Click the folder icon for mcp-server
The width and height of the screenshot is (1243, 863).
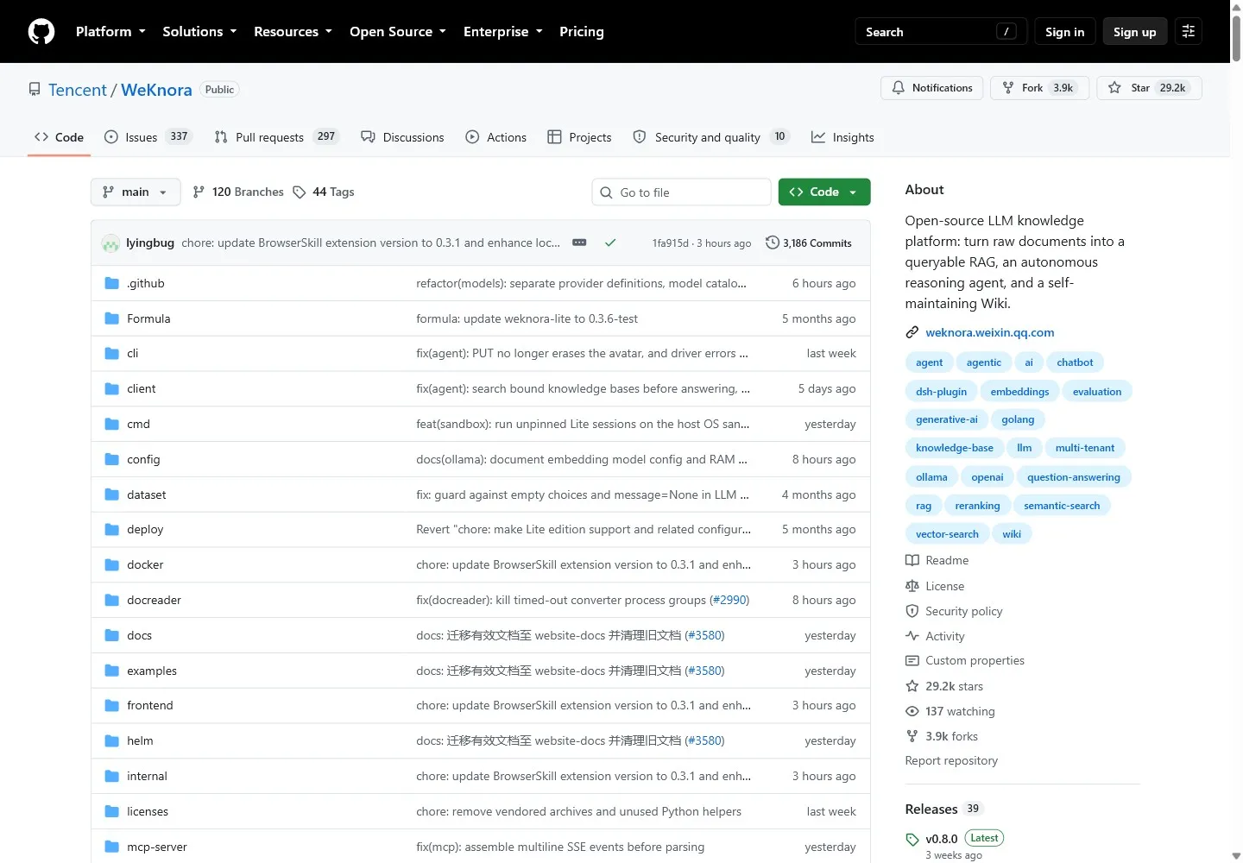click(x=111, y=847)
